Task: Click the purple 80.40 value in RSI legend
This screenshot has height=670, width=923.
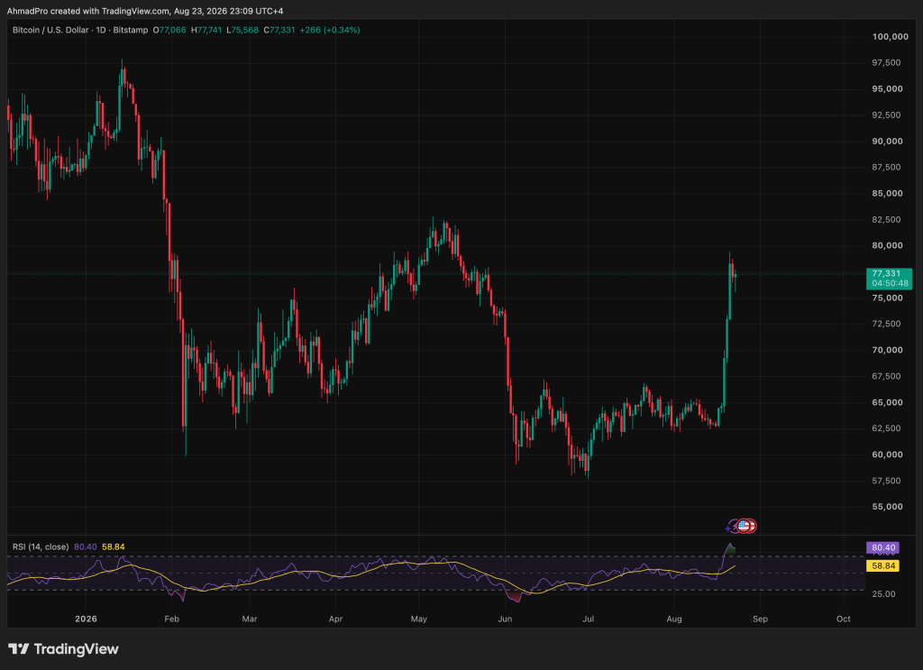Action: (86, 547)
